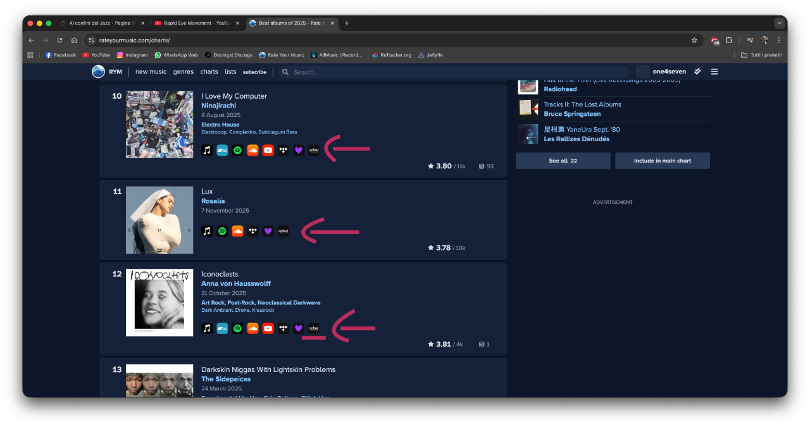Open the RYM hamburger menu

click(x=714, y=71)
